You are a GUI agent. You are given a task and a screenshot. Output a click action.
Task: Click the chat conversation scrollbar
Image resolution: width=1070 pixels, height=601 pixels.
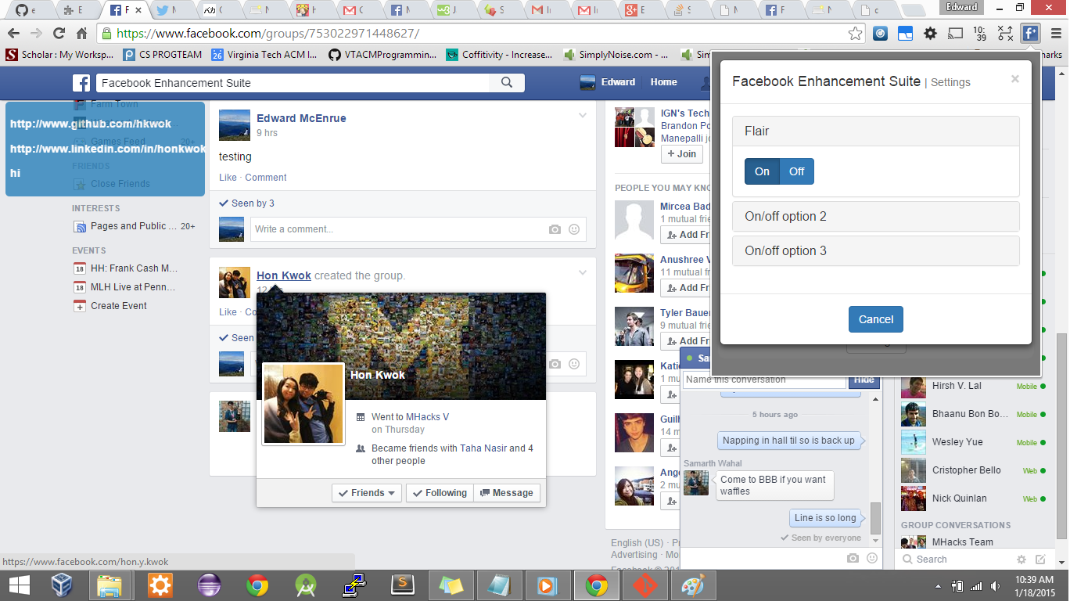point(875,517)
